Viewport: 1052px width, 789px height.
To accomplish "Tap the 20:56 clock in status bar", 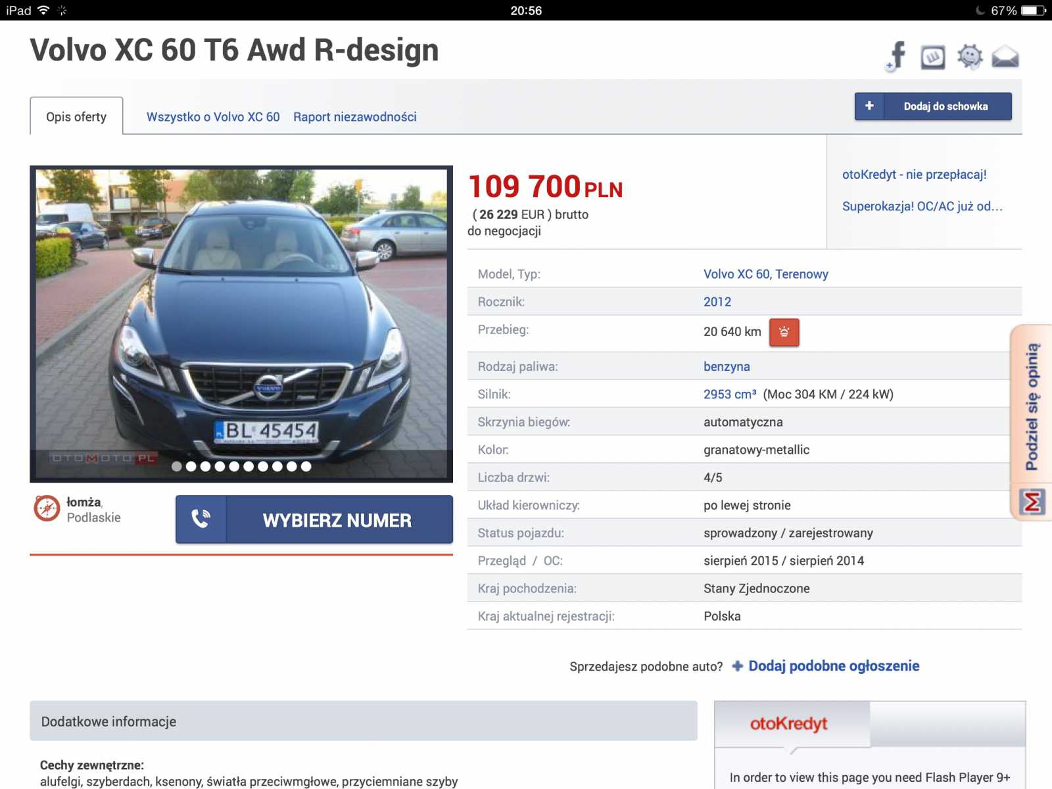I will [526, 11].
